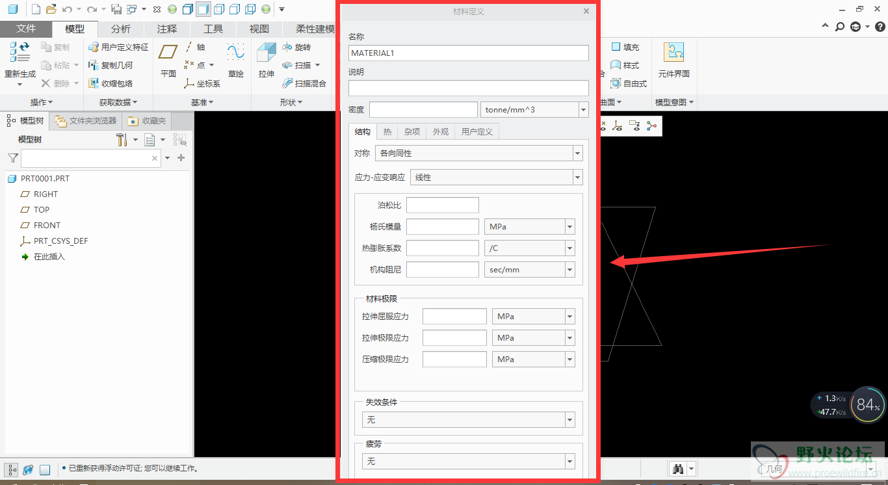888x485 pixels.
Task: Click the Fill (填充) surface tool
Action: tap(625, 47)
